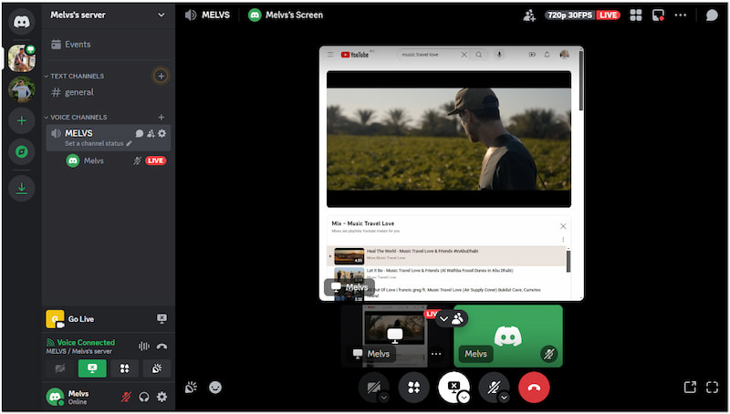Enter fullscreen mode for the stream
This screenshot has width=730, height=414.
point(712,388)
